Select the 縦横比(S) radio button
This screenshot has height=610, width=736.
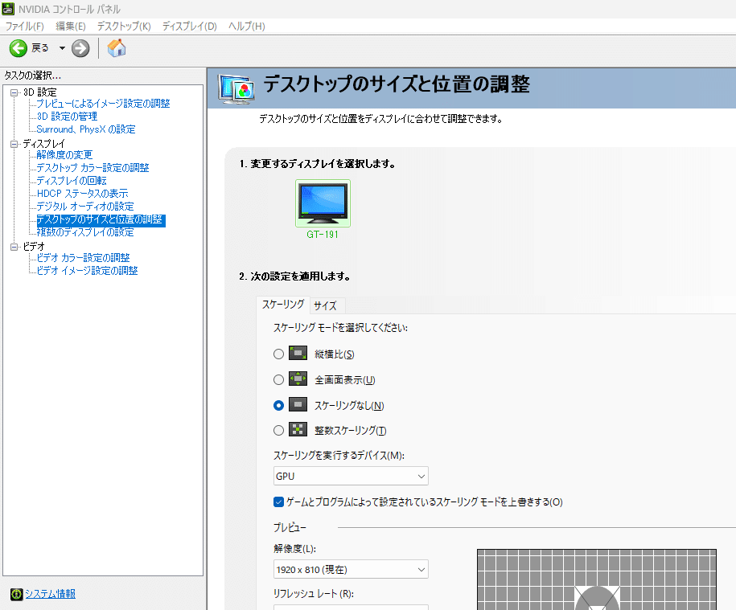(x=278, y=354)
